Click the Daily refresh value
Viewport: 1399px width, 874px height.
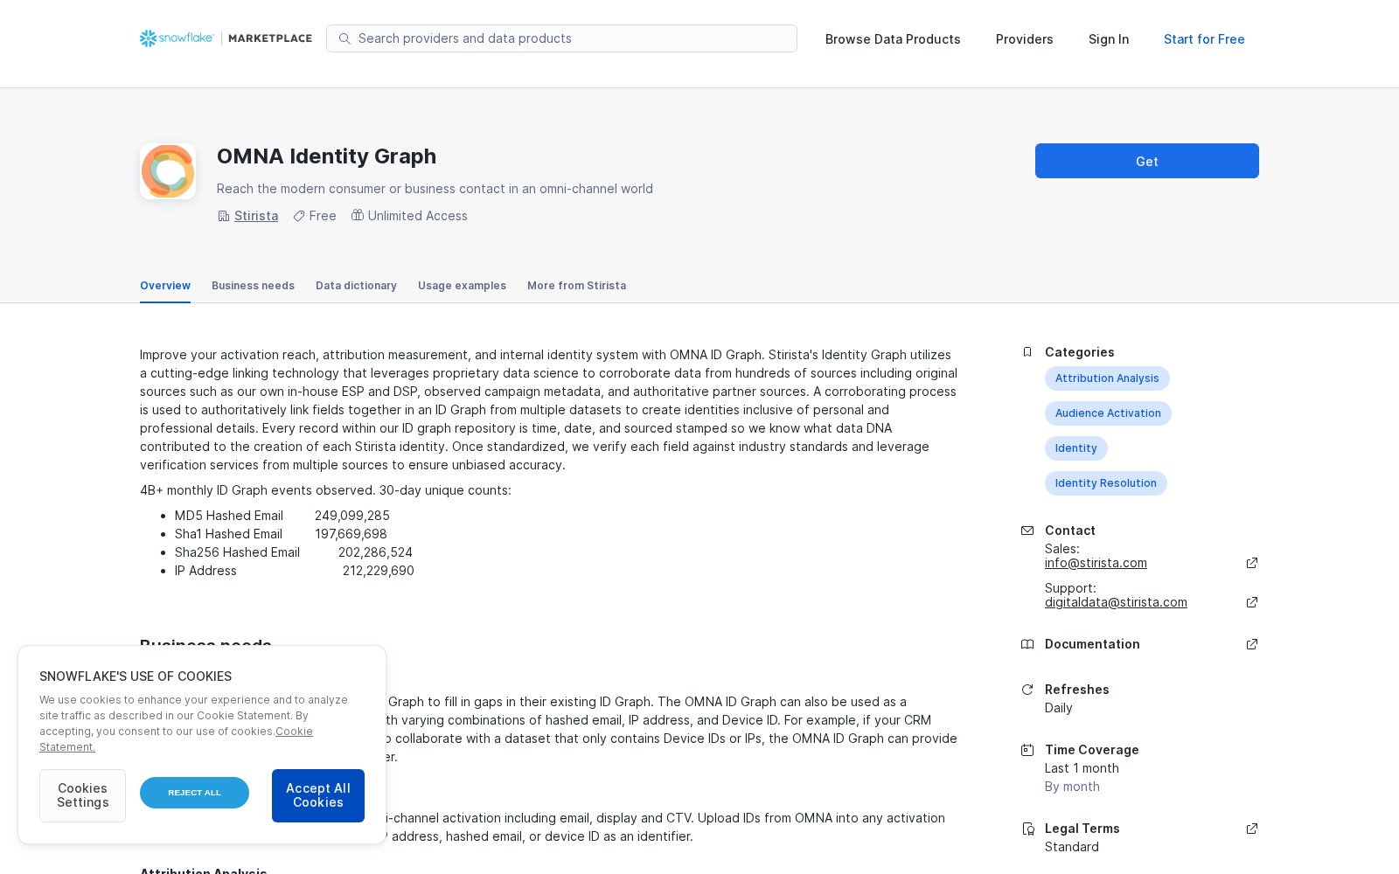pyautogui.click(x=1059, y=708)
